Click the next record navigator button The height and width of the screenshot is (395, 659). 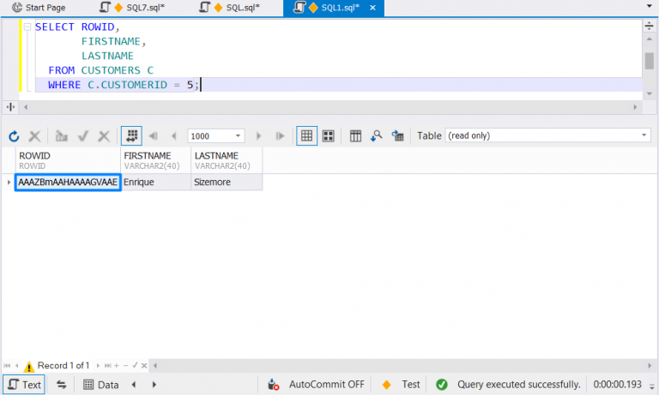98,366
